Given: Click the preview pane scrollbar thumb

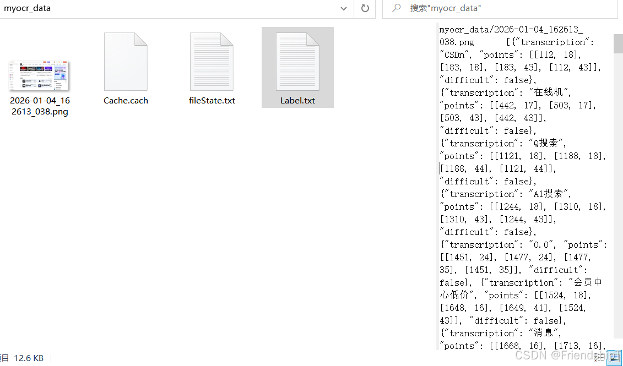Looking at the screenshot, I should point(618,43).
